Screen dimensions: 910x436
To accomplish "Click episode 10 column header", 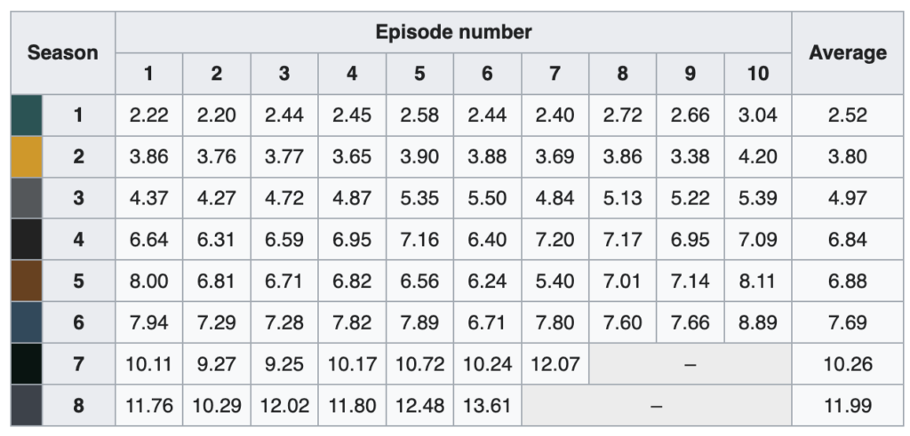I will 758,74.
